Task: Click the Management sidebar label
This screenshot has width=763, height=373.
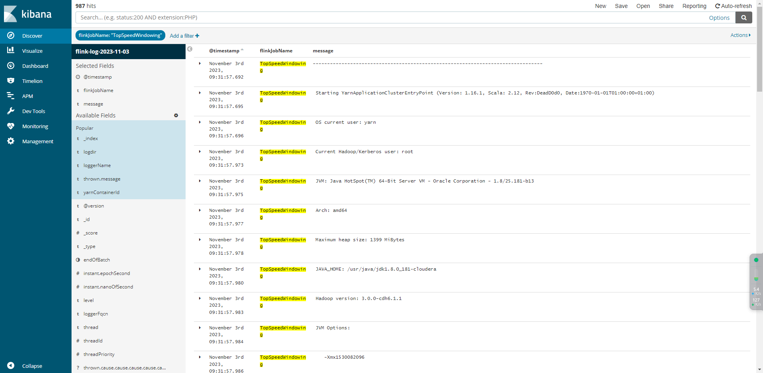Action: pos(38,141)
